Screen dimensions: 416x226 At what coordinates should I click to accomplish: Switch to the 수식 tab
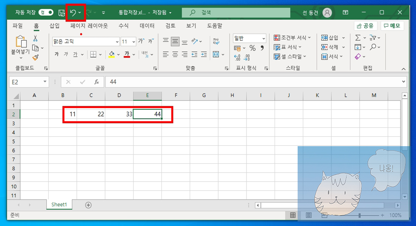click(x=123, y=26)
